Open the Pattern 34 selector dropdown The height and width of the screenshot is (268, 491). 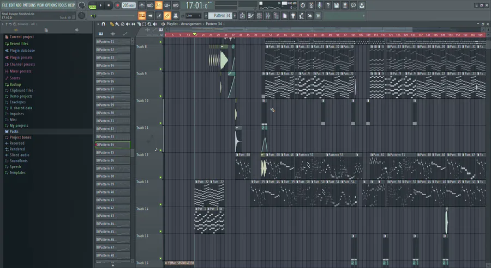(x=220, y=16)
